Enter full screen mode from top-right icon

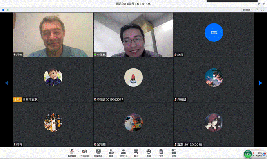[262, 10]
